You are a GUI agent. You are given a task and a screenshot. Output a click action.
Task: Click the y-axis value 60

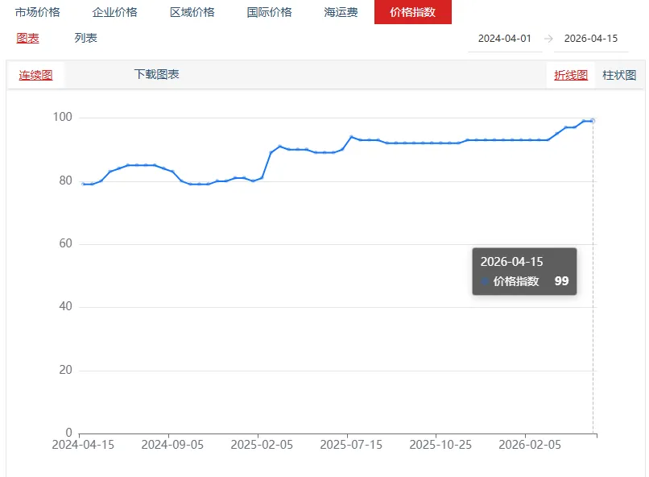(66, 243)
